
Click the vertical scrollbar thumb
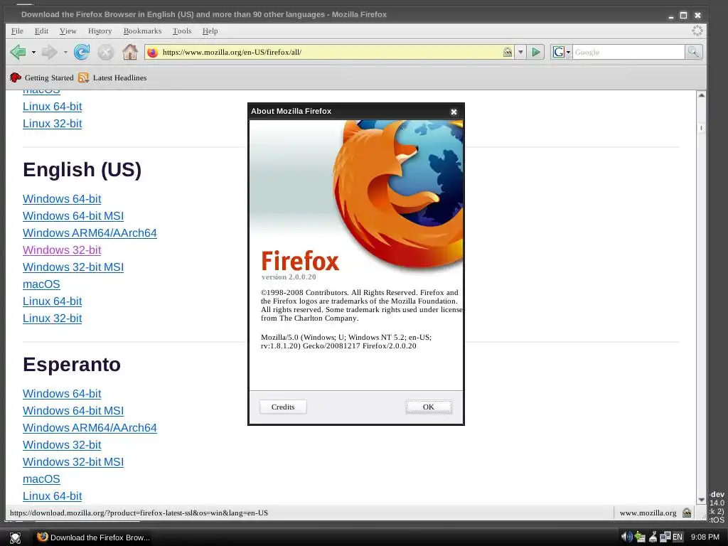(x=702, y=128)
